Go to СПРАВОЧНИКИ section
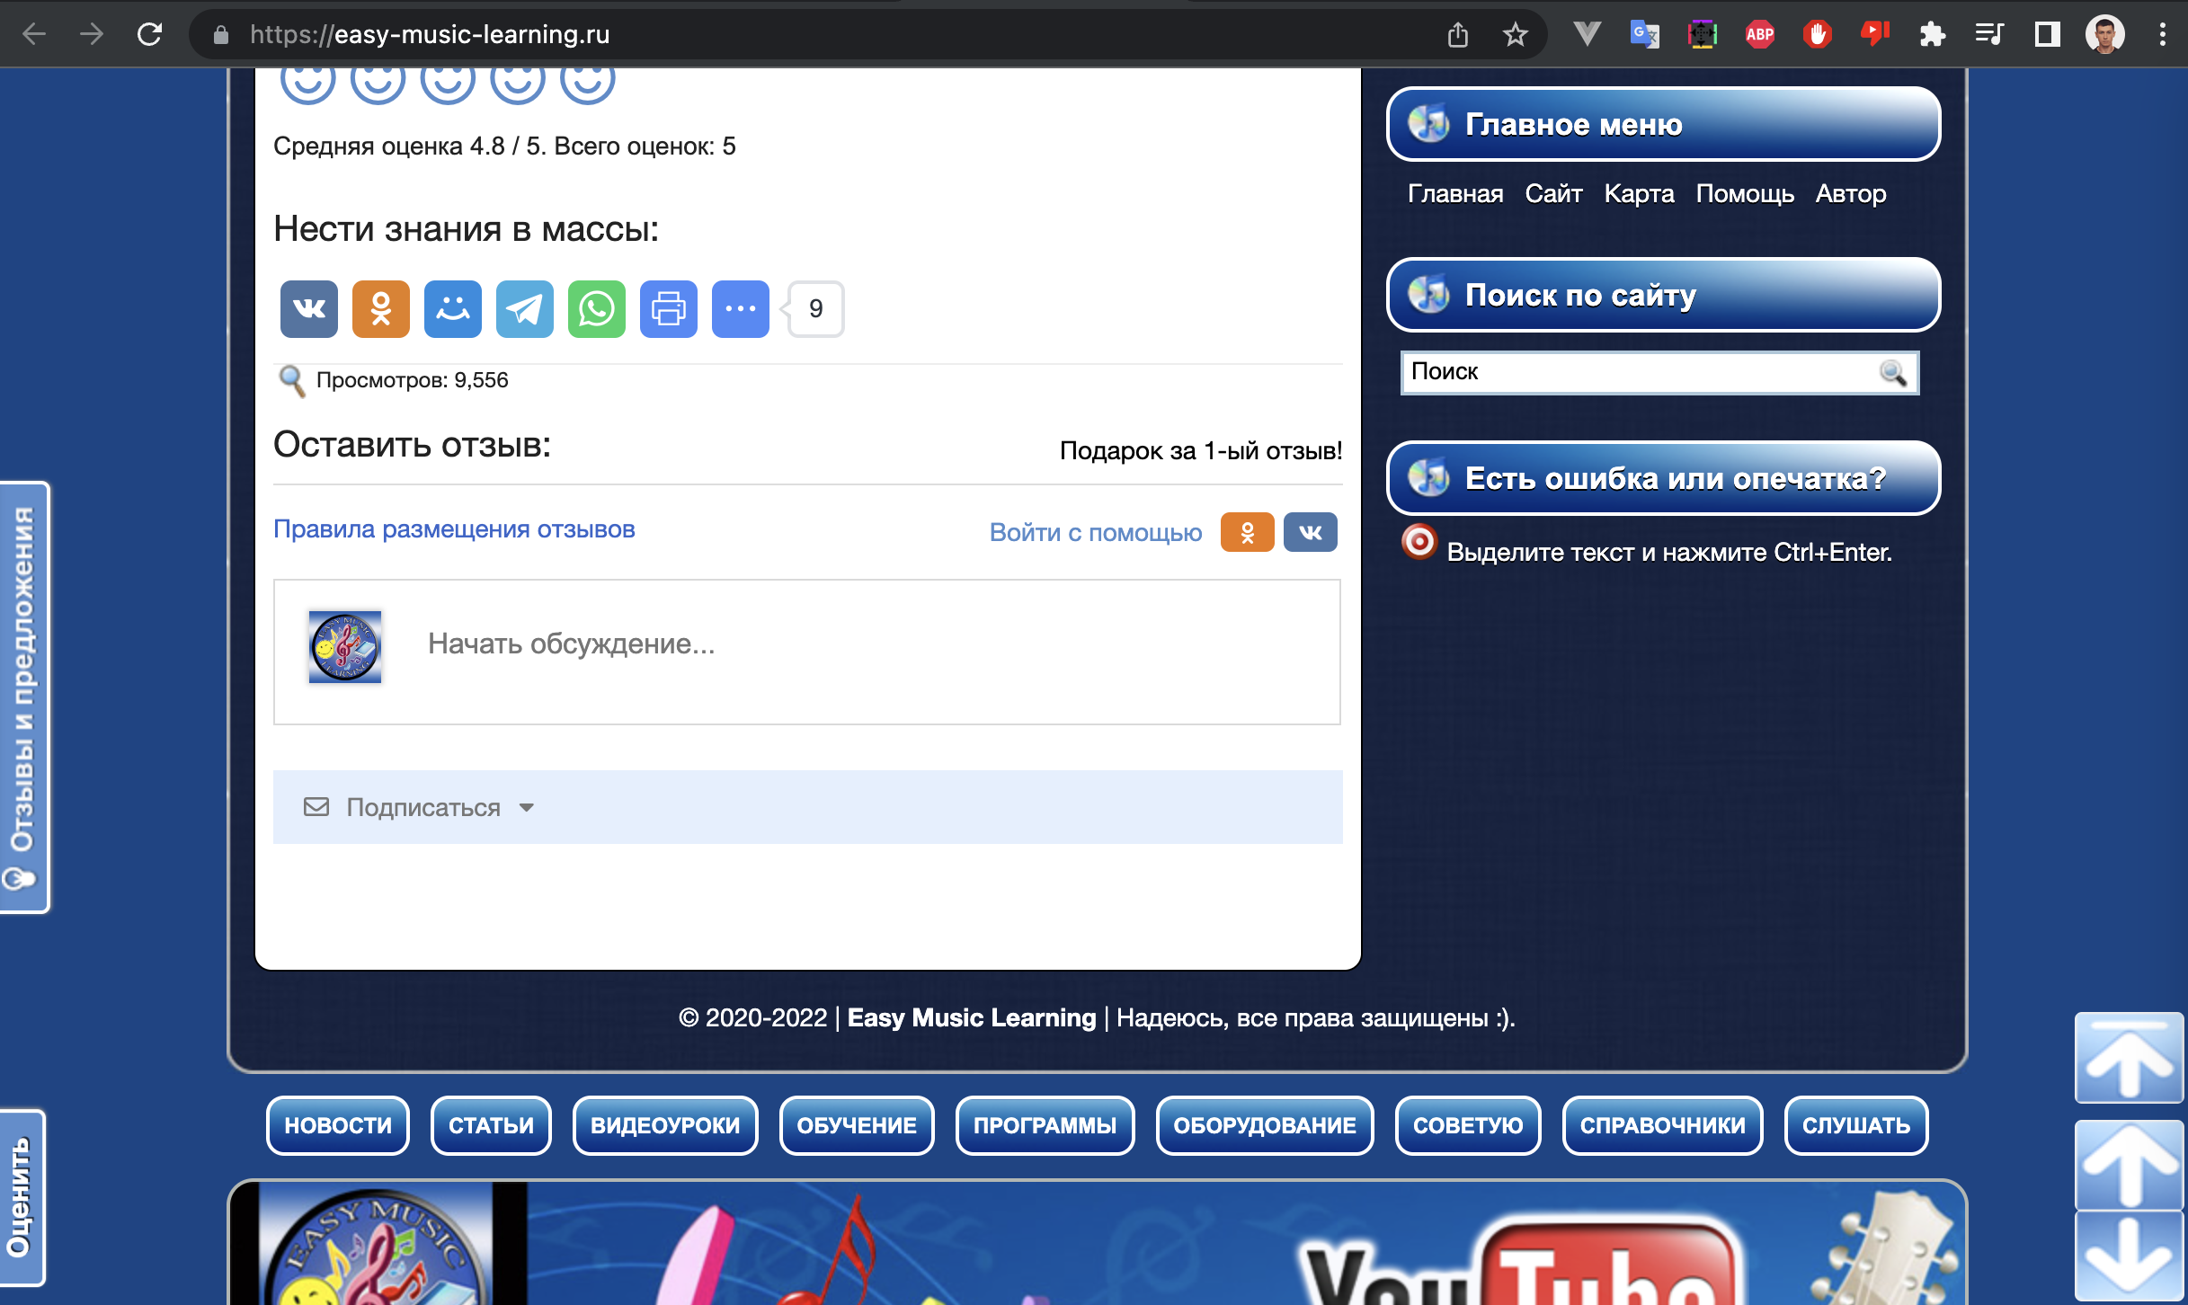 1662,1125
